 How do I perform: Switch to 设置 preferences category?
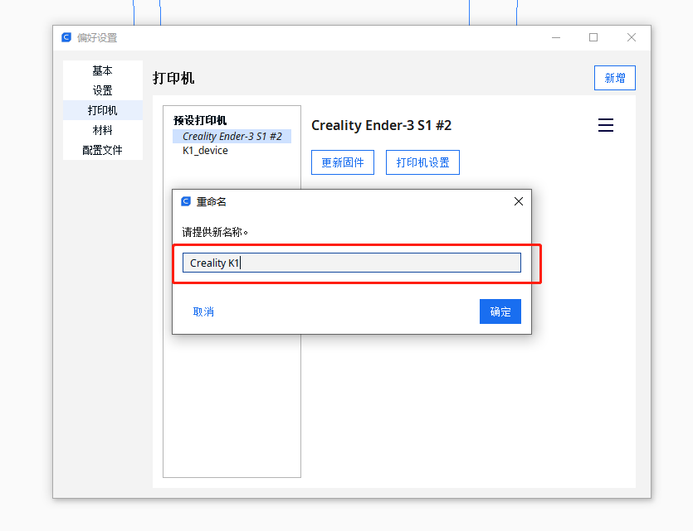(x=103, y=90)
